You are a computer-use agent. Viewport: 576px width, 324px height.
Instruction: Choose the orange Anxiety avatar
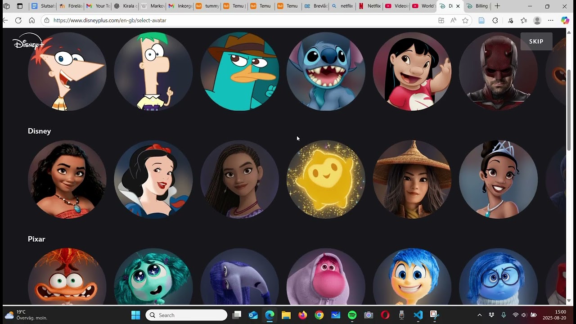click(x=67, y=276)
